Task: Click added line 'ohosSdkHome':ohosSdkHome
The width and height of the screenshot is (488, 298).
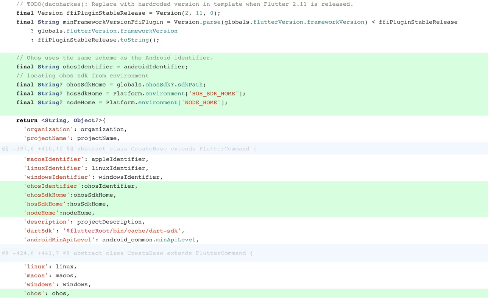Action: [x=70, y=195]
